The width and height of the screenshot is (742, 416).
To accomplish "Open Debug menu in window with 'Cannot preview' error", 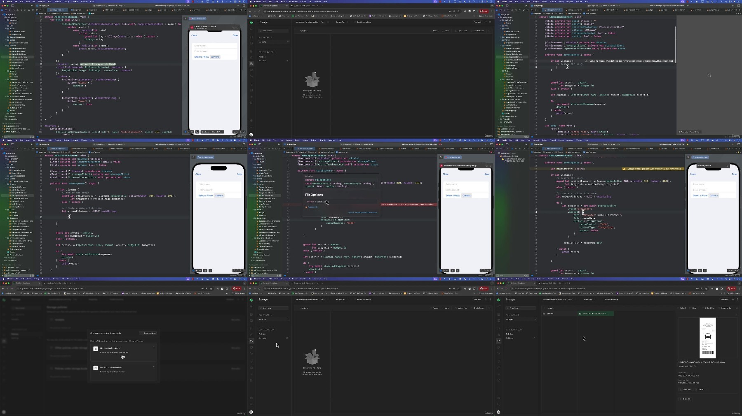I will pos(66,1).
